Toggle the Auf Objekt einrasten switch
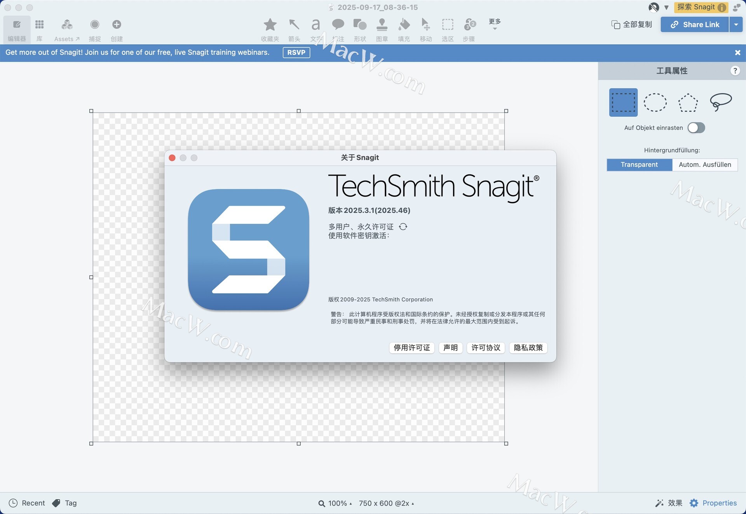Image resolution: width=746 pixels, height=514 pixels. pyautogui.click(x=696, y=128)
